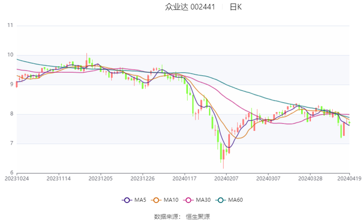Click the price label 11 on the y-axis

(x=10, y=25)
